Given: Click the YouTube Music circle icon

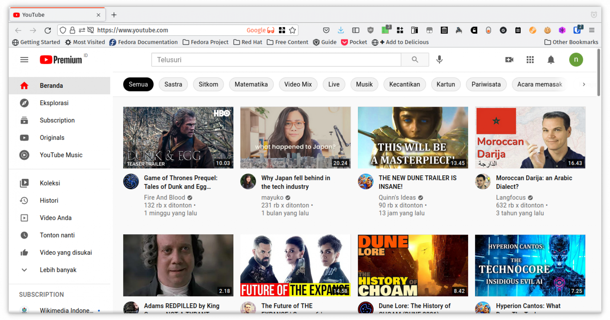Looking at the screenshot, I should 24,155.
